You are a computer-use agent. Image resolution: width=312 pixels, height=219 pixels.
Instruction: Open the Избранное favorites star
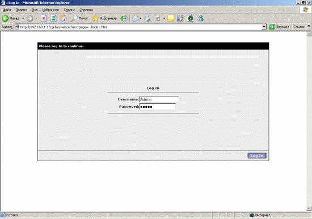coord(104,18)
